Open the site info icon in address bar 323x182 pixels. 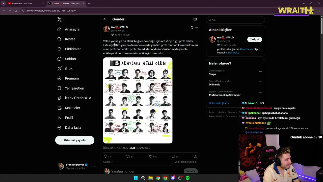point(23,11)
